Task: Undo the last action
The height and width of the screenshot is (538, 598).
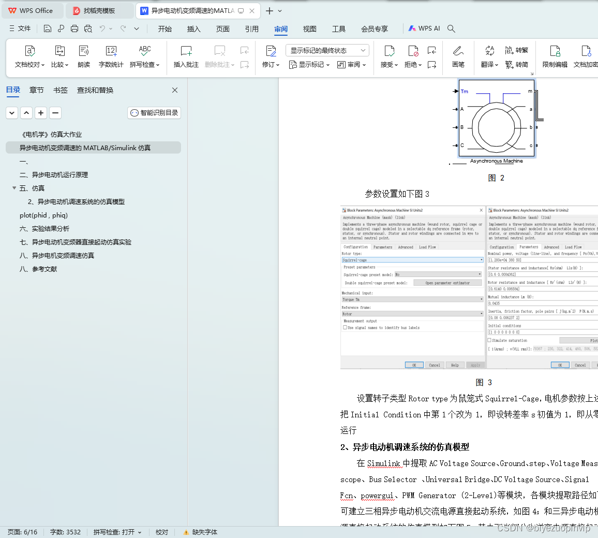Action: (x=102, y=28)
